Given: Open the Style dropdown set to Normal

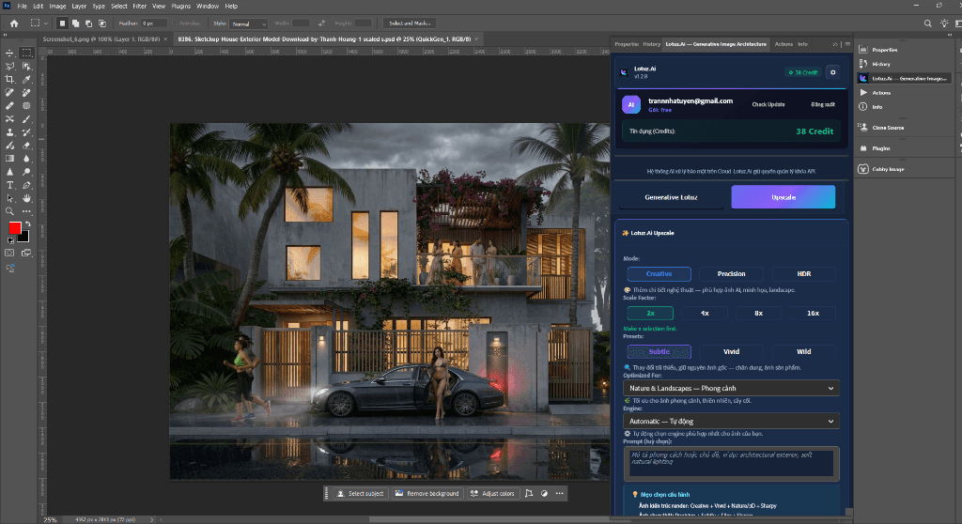Looking at the screenshot, I should (x=249, y=23).
